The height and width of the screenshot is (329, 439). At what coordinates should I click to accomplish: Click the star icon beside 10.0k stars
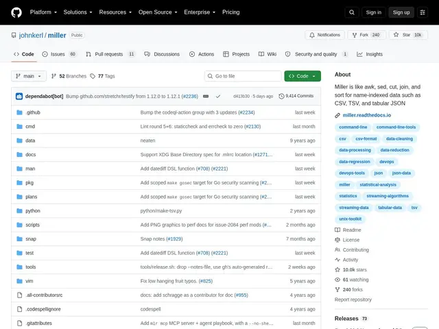(x=337, y=269)
